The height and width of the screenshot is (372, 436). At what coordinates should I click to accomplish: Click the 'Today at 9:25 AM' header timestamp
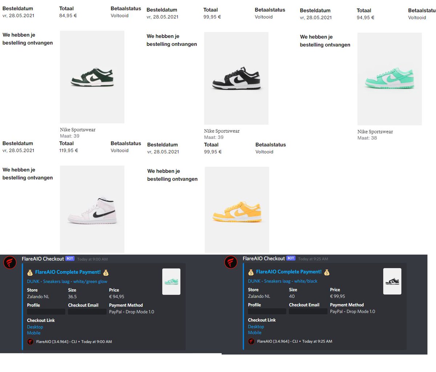pos(313,259)
